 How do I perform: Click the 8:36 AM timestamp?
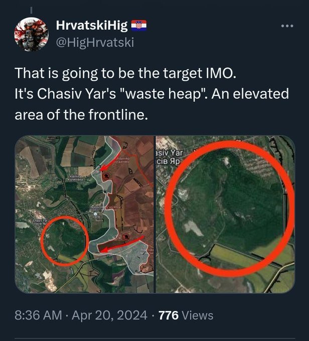point(38,315)
